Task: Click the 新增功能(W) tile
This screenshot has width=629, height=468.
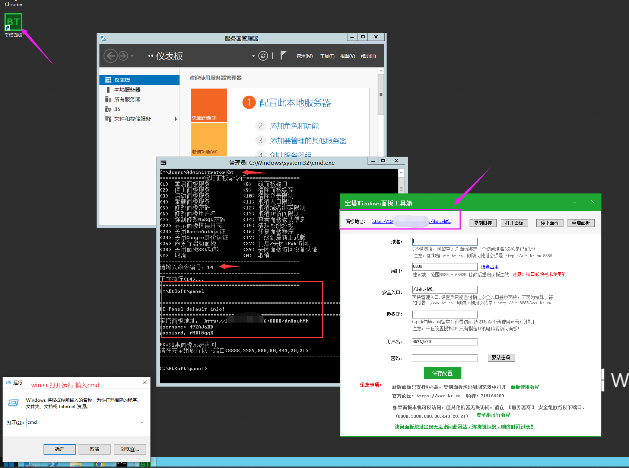Action: (x=209, y=139)
